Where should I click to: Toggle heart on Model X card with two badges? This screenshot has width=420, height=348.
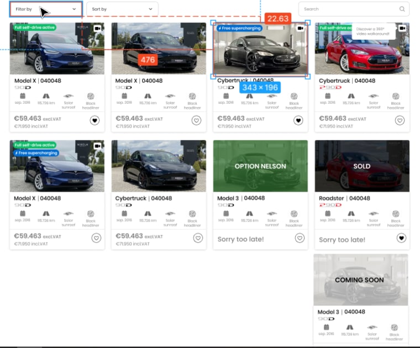(x=96, y=238)
